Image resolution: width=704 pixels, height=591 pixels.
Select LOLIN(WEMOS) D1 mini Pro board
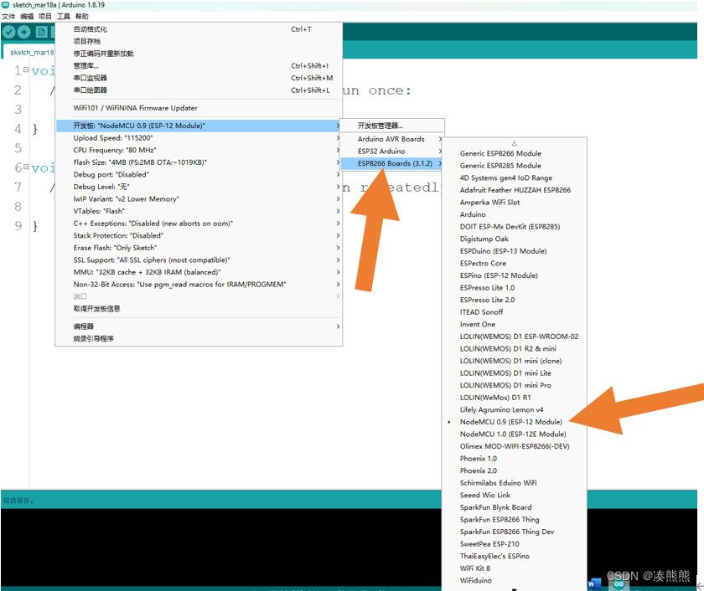tap(515, 385)
